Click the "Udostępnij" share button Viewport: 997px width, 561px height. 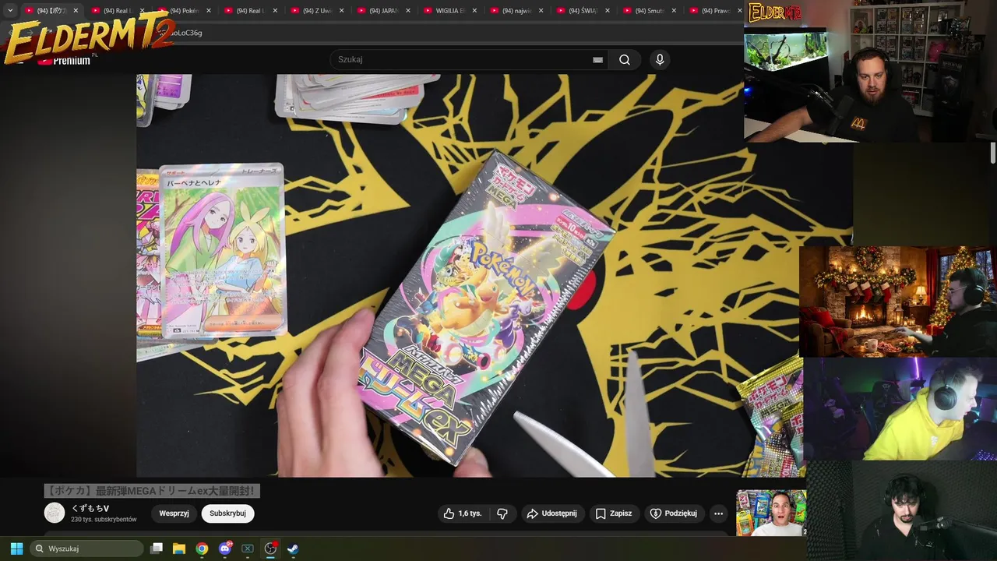(552, 513)
